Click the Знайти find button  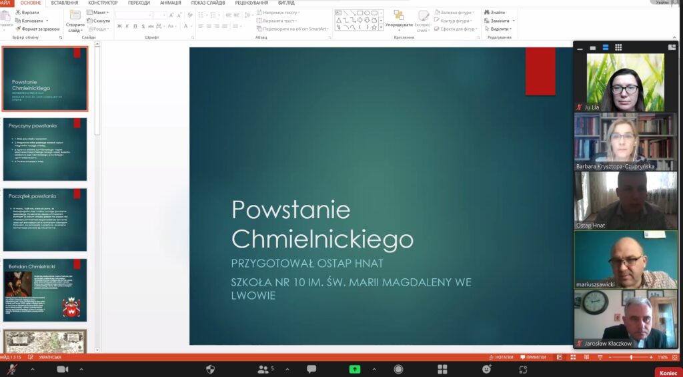[x=494, y=13]
